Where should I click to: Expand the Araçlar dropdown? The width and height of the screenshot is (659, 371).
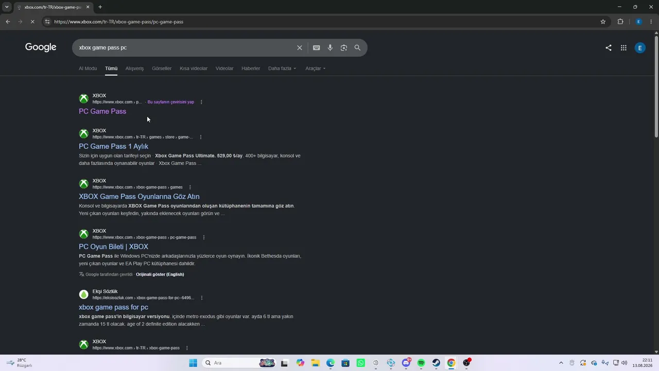(x=315, y=69)
